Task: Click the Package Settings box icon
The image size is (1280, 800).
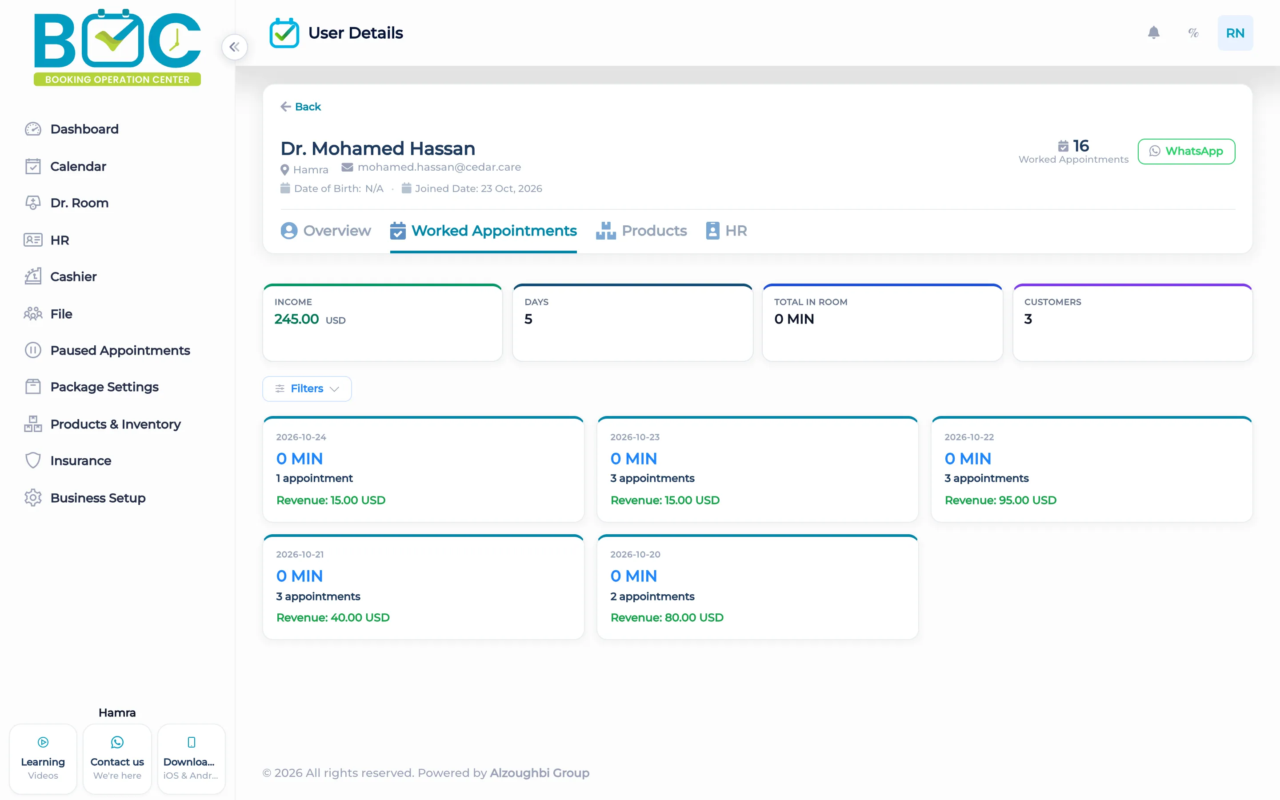Action: tap(33, 387)
